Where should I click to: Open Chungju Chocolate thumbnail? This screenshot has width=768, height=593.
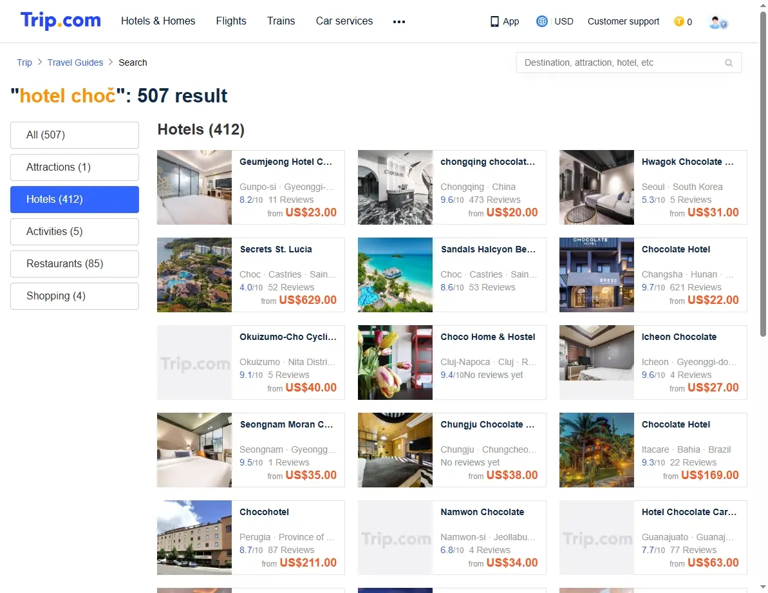(x=395, y=450)
